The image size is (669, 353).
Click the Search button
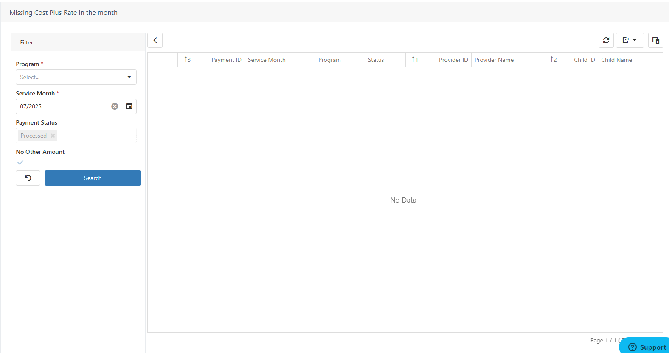point(93,178)
